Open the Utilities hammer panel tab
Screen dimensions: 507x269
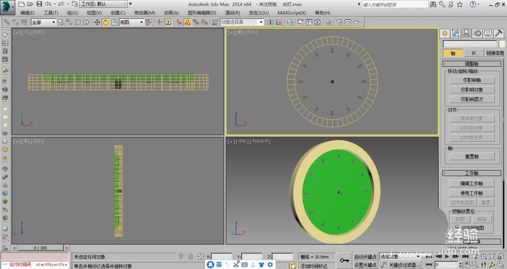click(498, 33)
